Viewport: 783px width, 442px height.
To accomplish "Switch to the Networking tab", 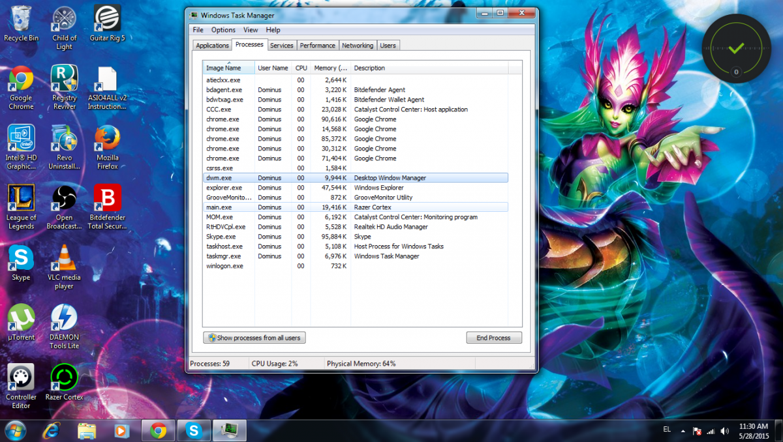I will point(358,46).
